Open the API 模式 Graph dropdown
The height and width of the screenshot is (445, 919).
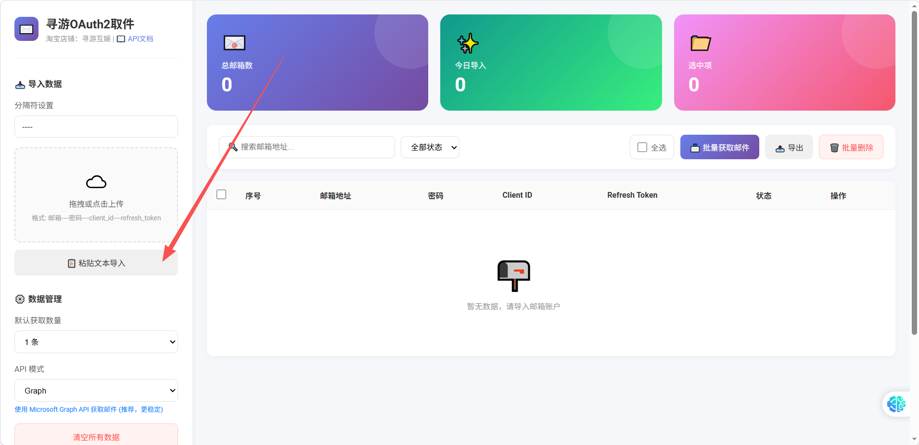tap(96, 391)
